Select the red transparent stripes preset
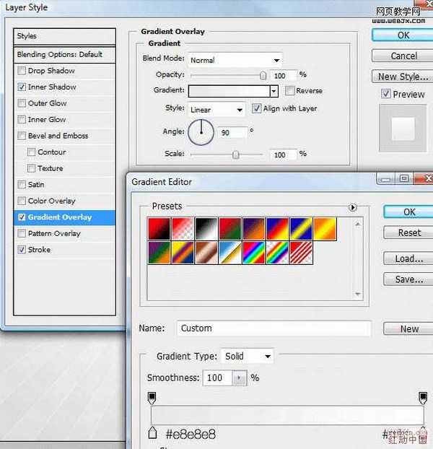This screenshot has height=449, width=433. (301, 252)
